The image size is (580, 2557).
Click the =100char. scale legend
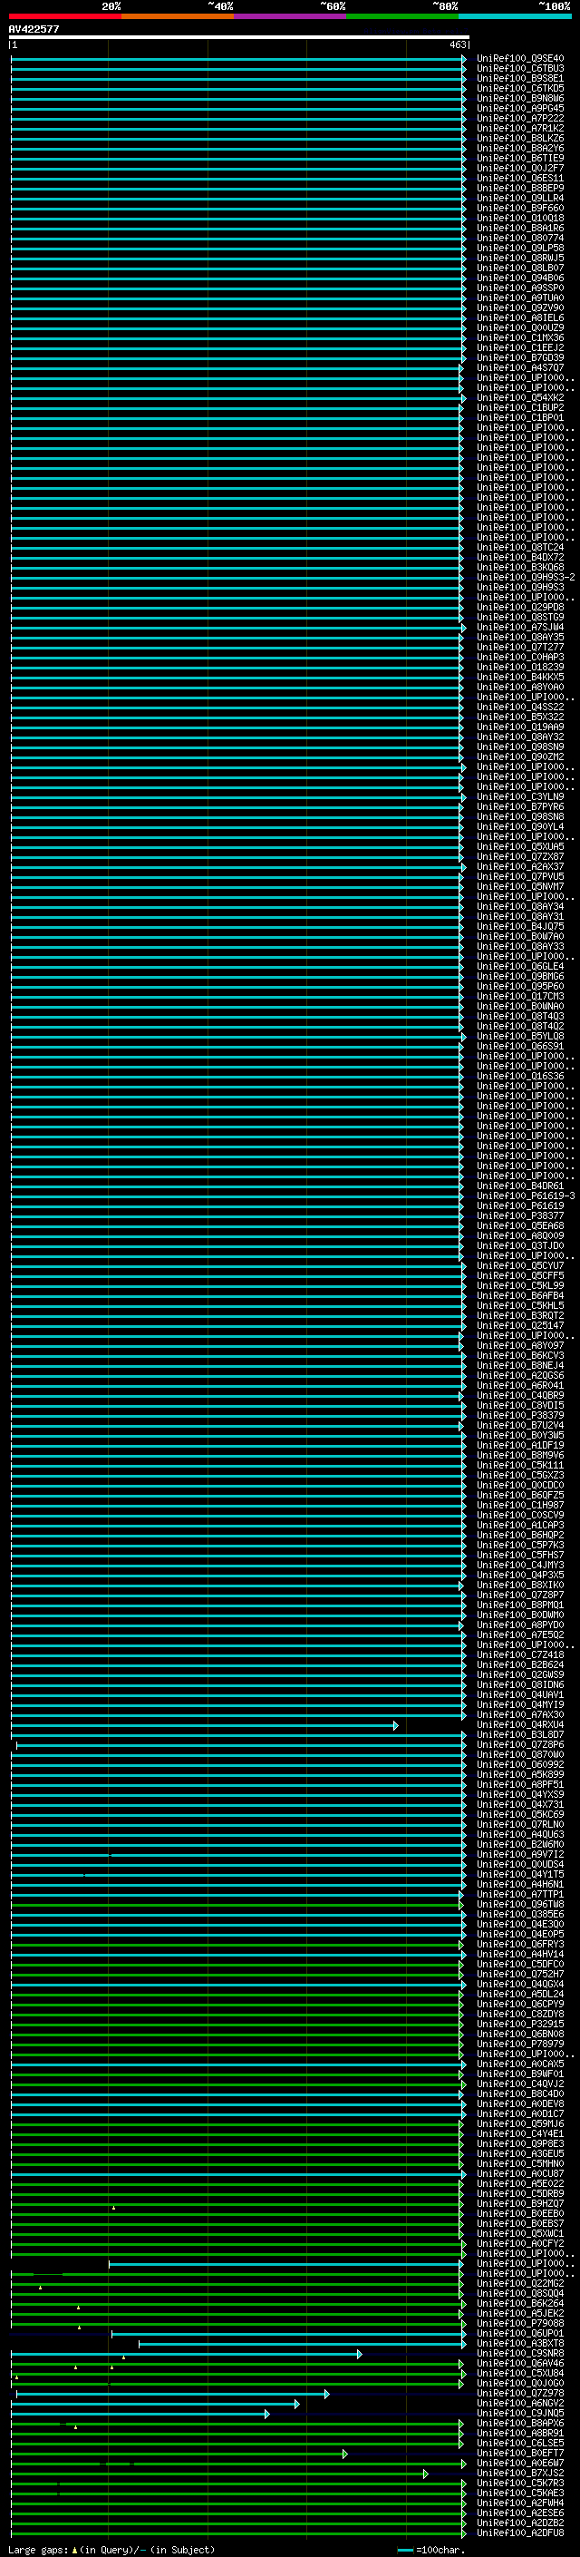point(430,2549)
